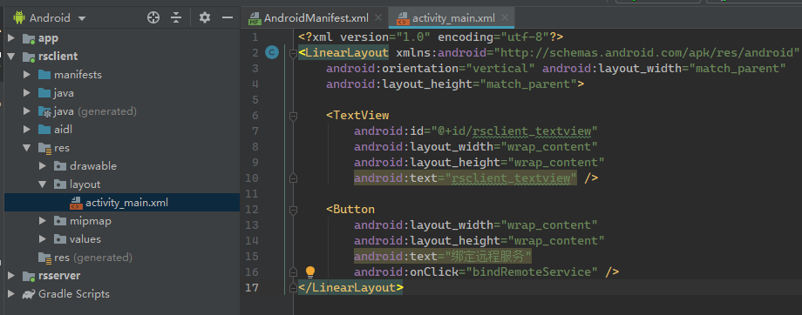Expand the java (generated) folder
The image size is (802, 315).
28,111
